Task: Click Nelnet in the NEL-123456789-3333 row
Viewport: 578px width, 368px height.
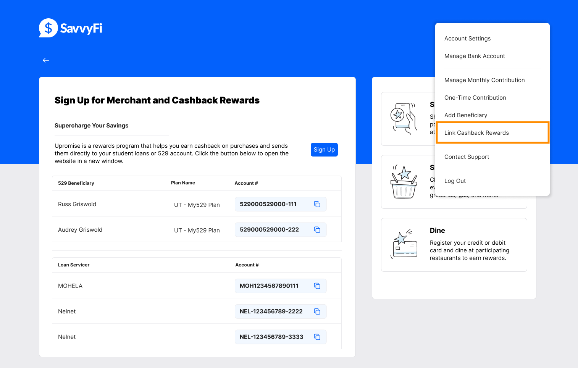Action: pyautogui.click(x=67, y=337)
